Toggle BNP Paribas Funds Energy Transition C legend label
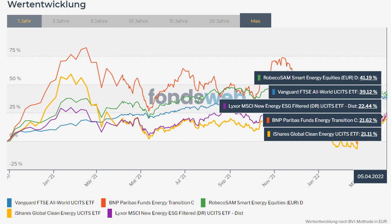 (151, 202)
